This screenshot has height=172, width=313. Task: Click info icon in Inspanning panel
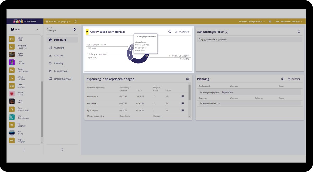188,79
